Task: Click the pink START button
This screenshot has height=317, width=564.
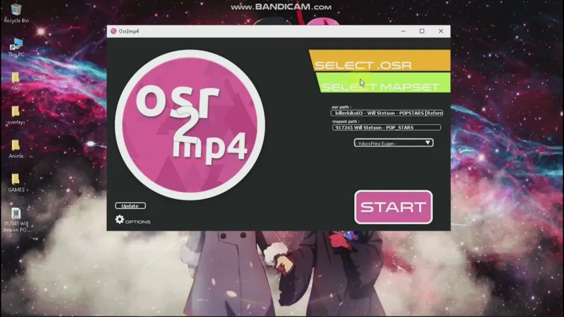Action: [x=393, y=207]
